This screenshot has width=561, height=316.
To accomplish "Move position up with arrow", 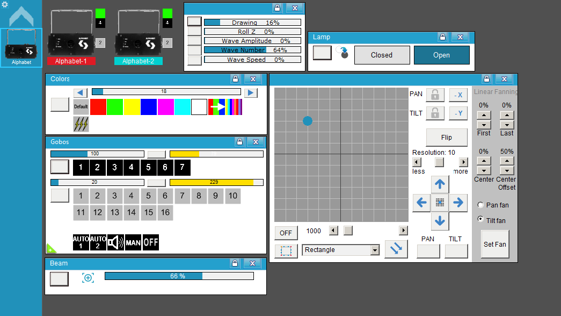I will [440, 184].
